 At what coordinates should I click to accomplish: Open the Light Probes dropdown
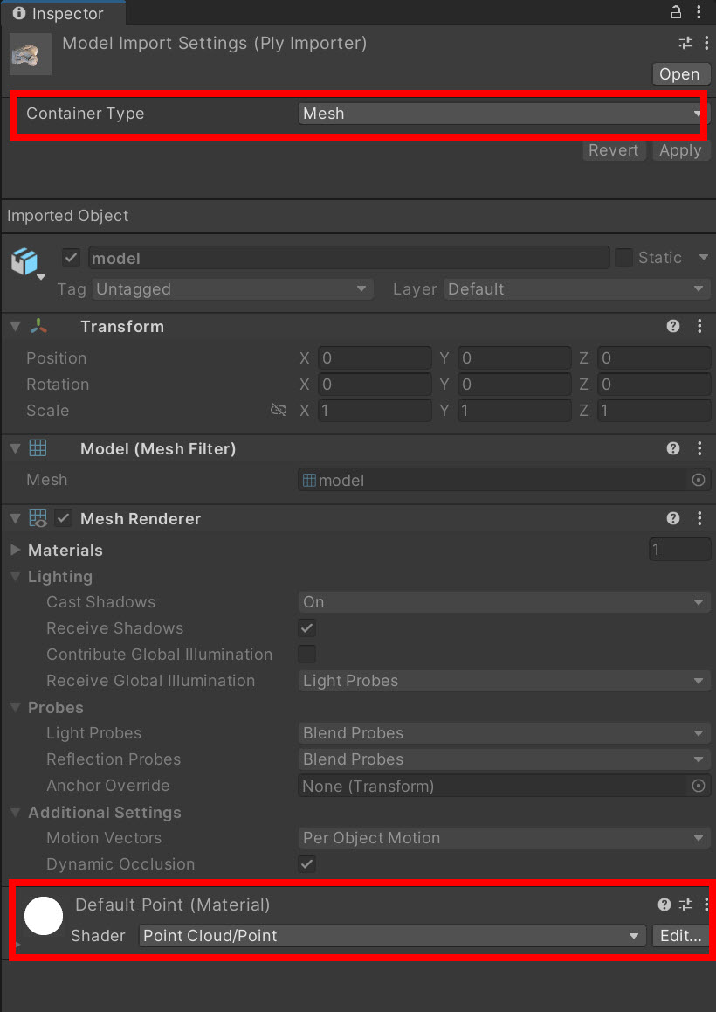click(505, 733)
